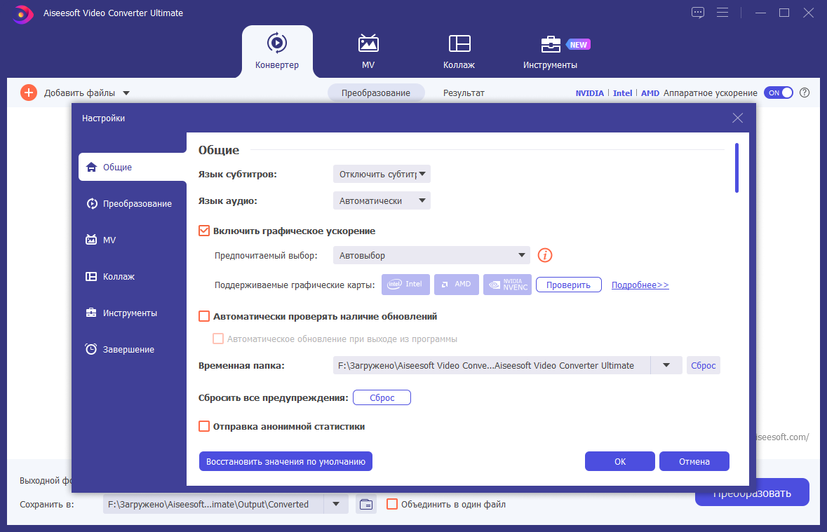This screenshot has width=827, height=532.
Task: Toggle hardware acceleration ON switch
Action: point(779,93)
